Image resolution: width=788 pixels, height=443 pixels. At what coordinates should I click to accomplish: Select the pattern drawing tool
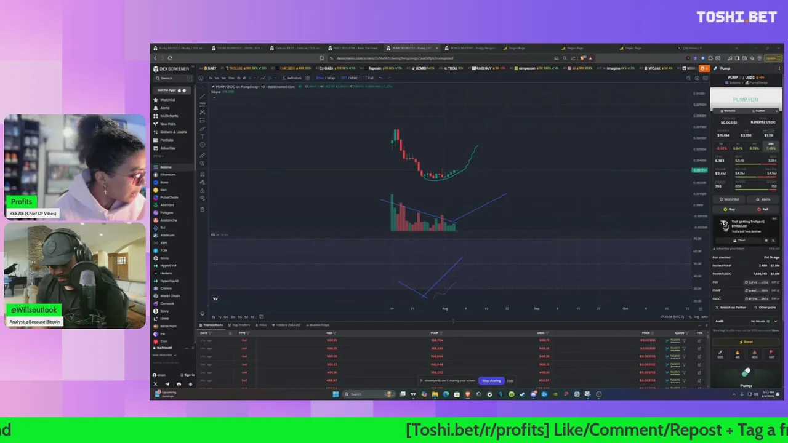(x=203, y=112)
